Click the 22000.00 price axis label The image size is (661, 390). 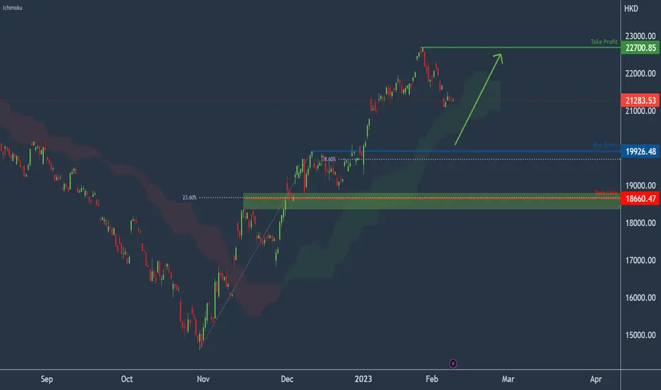tap(640, 73)
